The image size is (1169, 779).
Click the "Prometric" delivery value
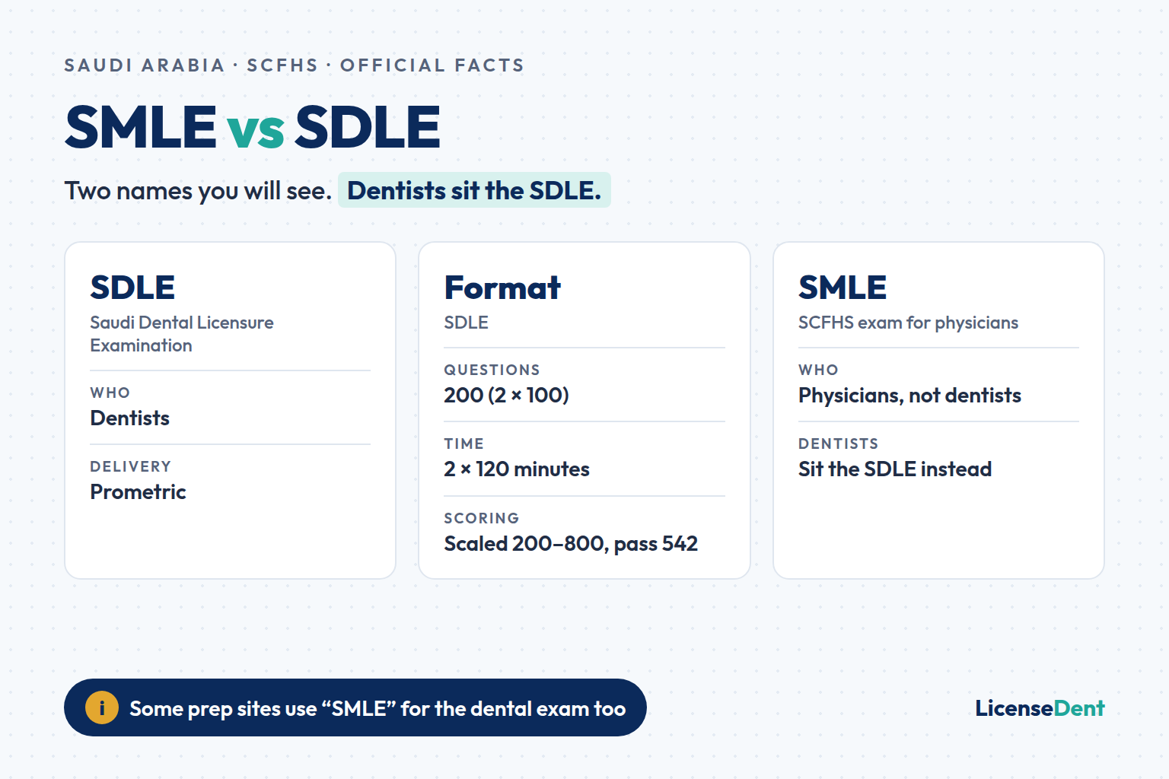click(x=138, y=491)
